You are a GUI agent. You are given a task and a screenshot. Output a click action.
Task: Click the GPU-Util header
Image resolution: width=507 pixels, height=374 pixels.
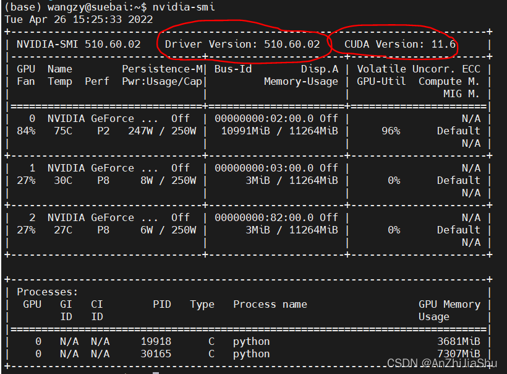click(381, 81)
